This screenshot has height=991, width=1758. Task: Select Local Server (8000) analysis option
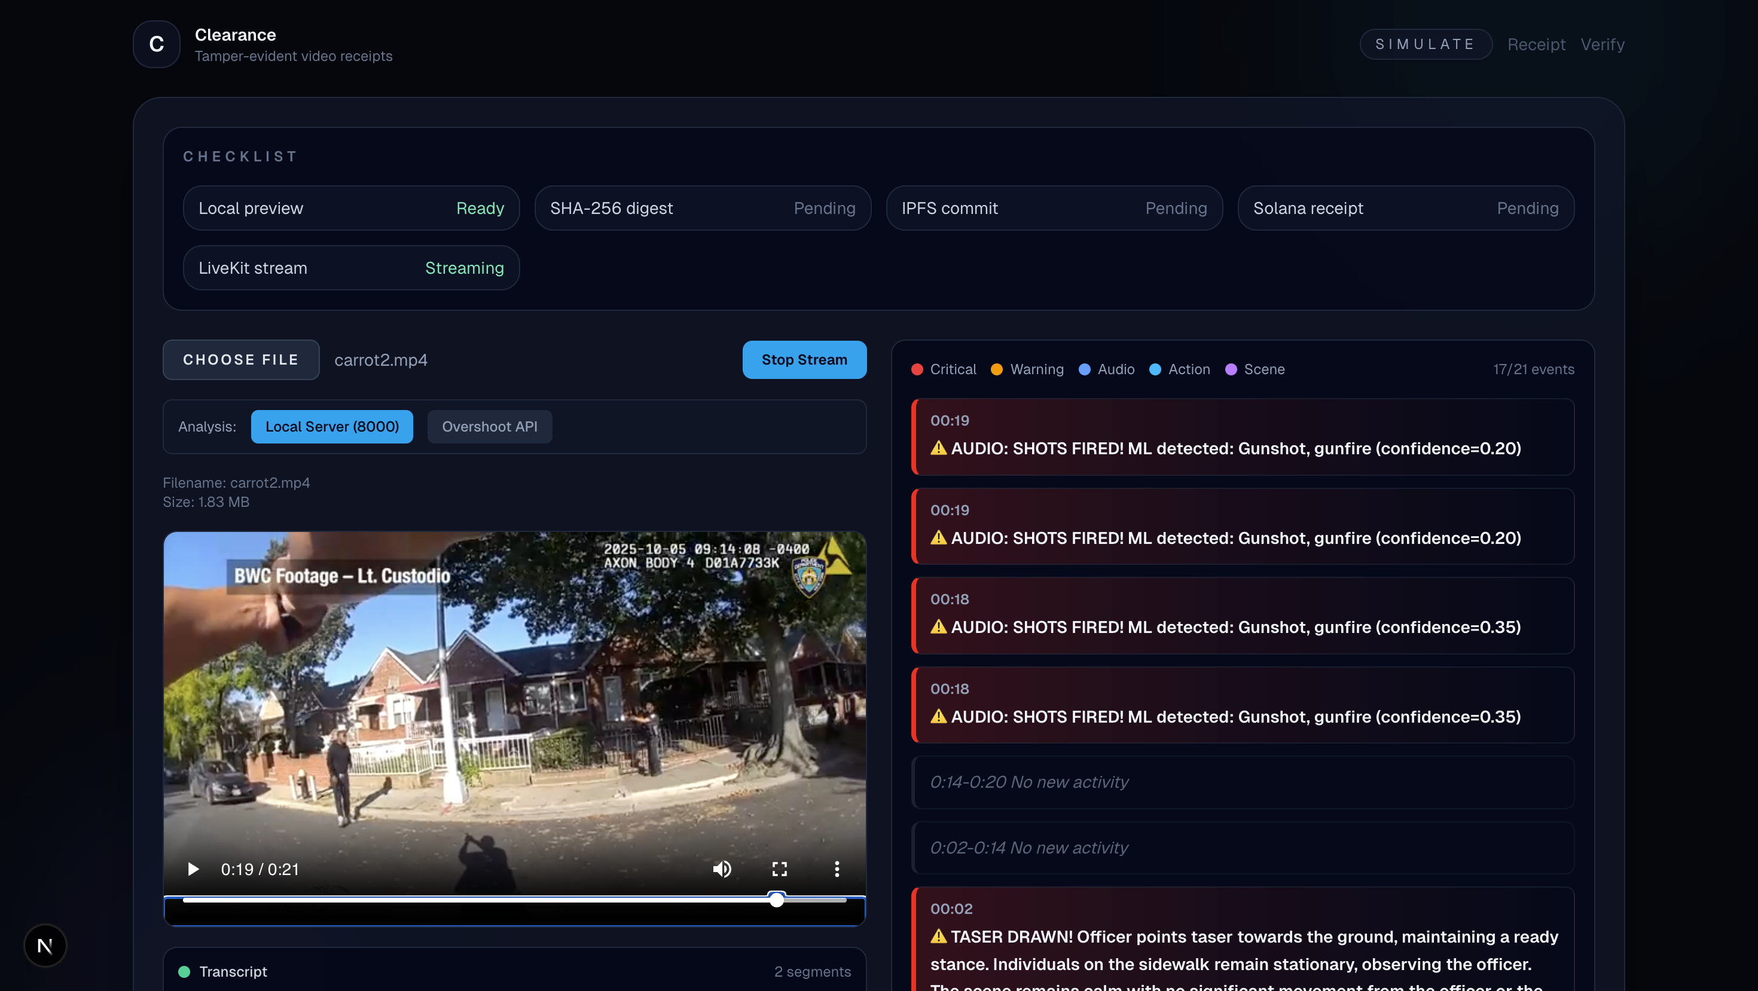[x=332, y=426]
